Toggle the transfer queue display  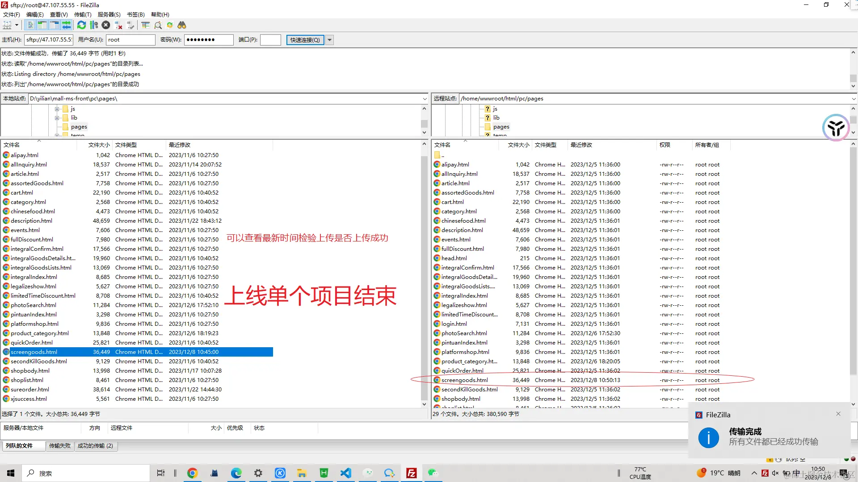click(x=67, y=25)
